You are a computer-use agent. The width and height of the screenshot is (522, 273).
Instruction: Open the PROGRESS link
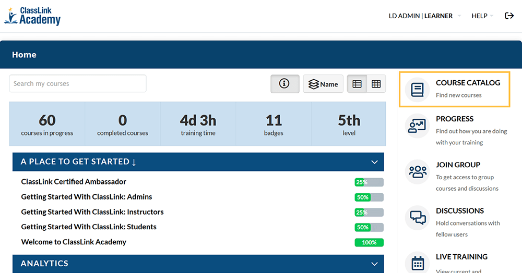coord(455,119)
